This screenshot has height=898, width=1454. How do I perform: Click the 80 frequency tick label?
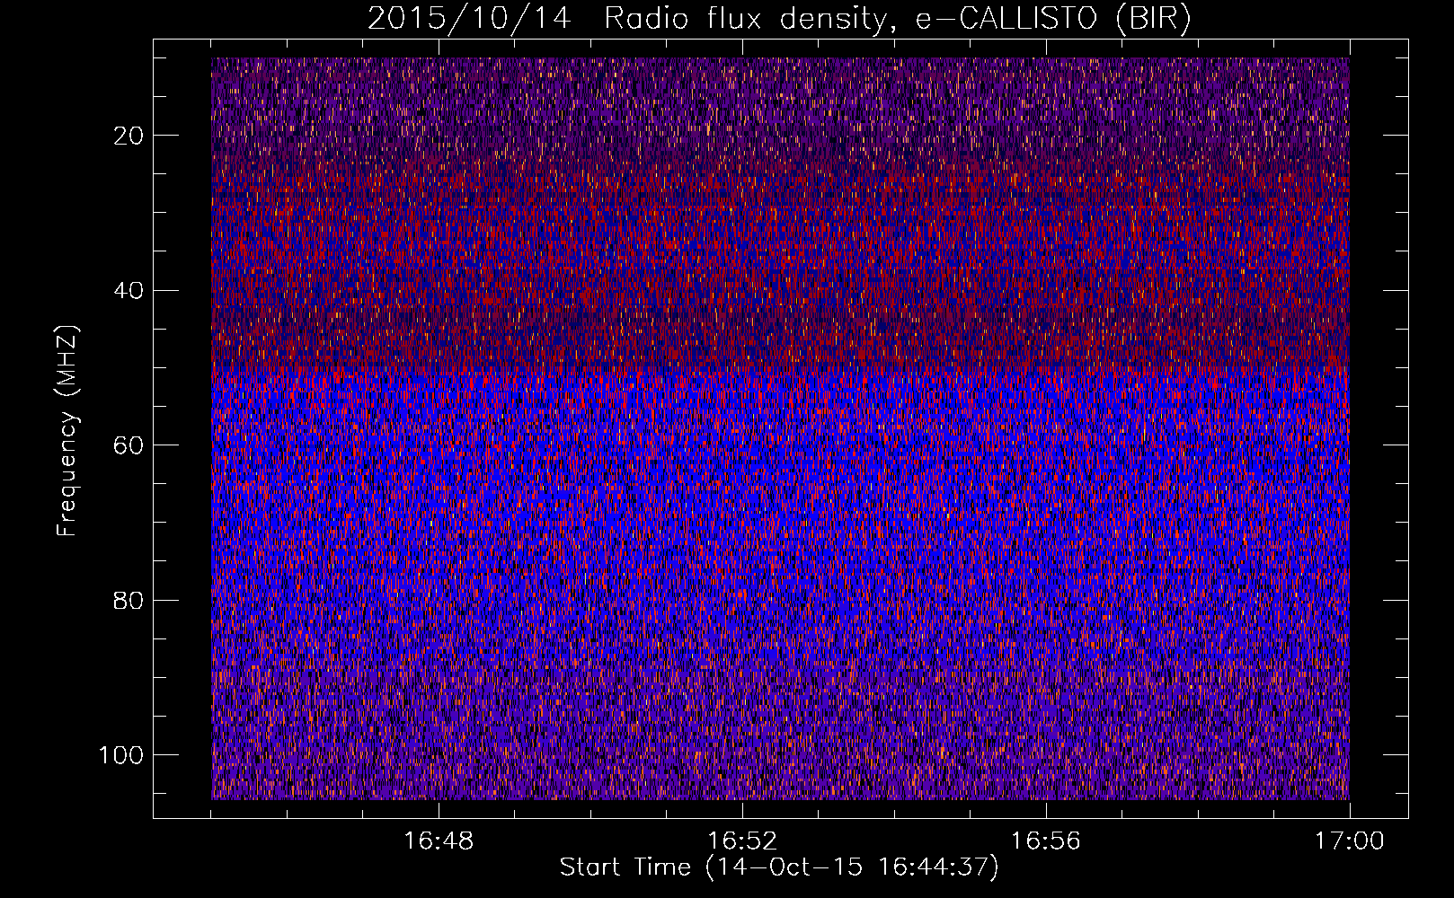tap(129, 601)
